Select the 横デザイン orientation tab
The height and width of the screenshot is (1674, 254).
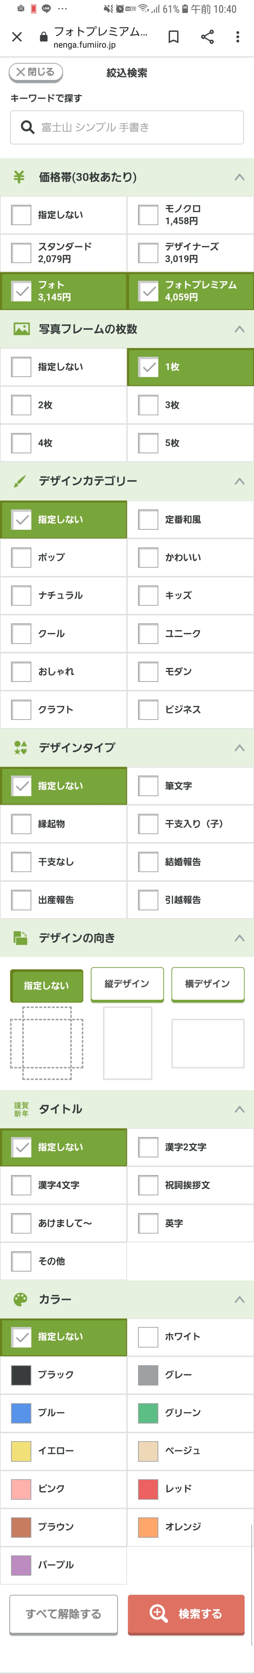pyautogui.click(x=207, y=984)
